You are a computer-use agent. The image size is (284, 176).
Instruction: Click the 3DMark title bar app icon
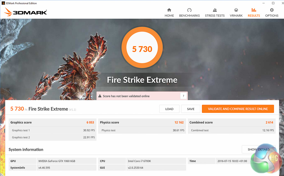coord(3,3)
